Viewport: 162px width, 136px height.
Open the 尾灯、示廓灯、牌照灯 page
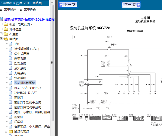pos(32,112)
